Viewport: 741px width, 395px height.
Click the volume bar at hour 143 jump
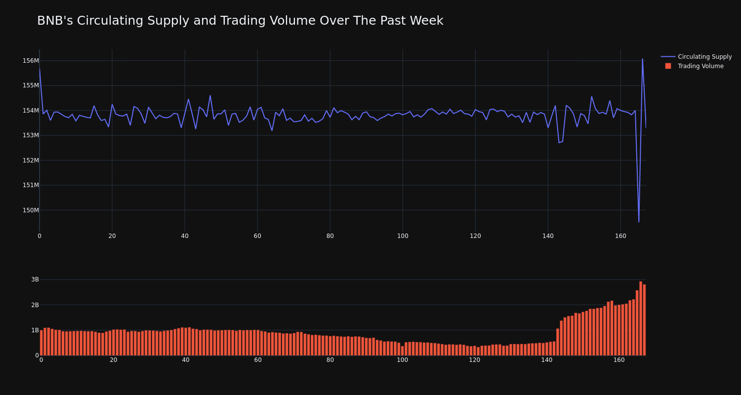tap(558, 342)
